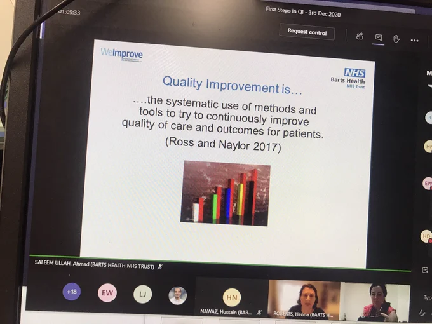
Task: Click the presenter name SALEEM ULLAH, Ahmad
Action: click(x=95, y=264)
